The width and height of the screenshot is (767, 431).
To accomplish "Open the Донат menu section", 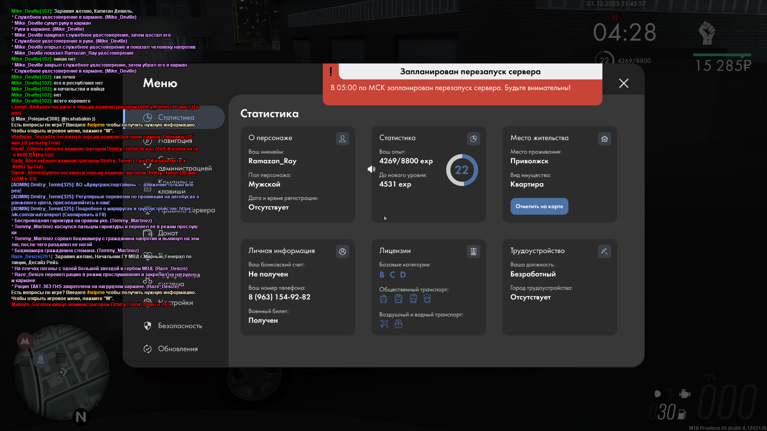I will click(168, 233).
